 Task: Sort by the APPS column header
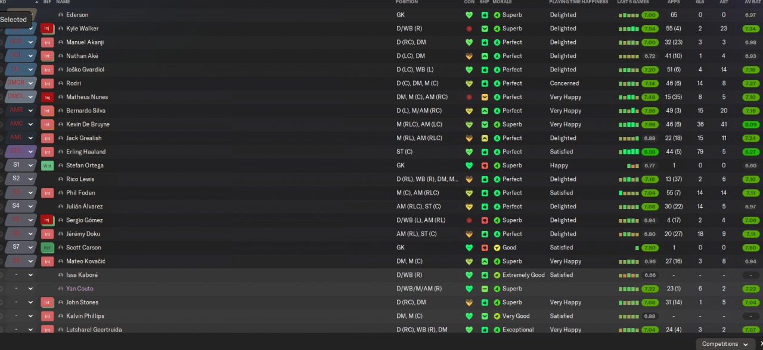(674, 2)
